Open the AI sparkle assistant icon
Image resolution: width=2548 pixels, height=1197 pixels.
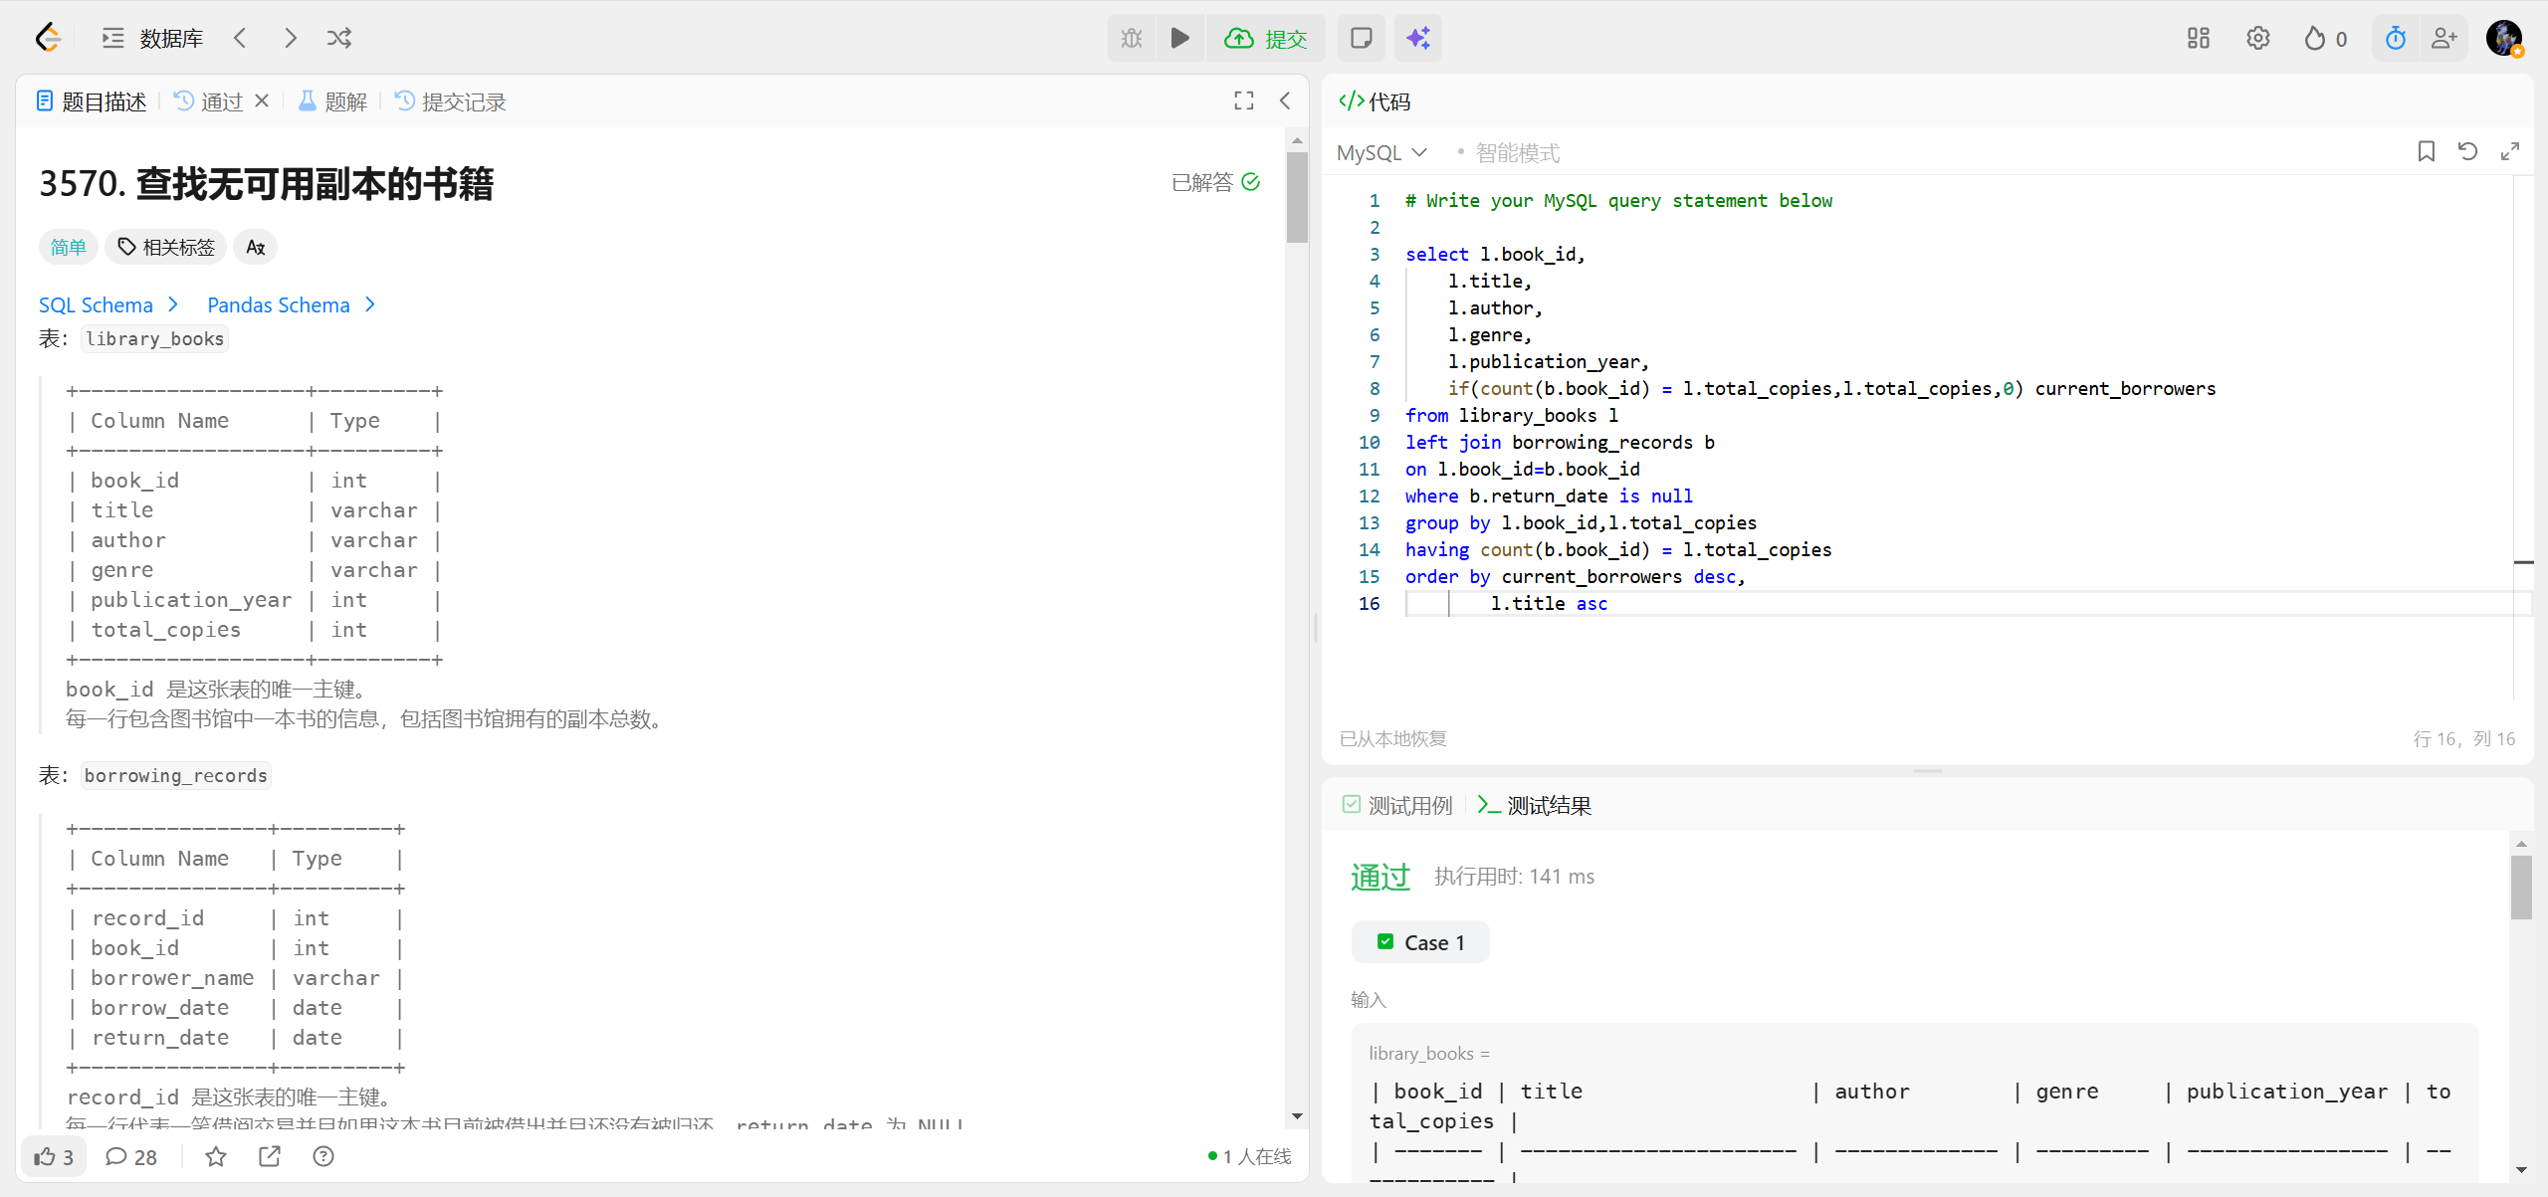point(1418,38)
